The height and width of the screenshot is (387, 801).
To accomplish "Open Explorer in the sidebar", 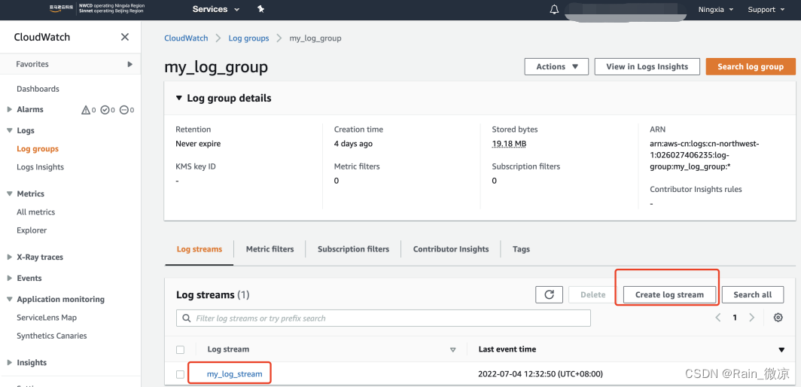I will 32,230.
